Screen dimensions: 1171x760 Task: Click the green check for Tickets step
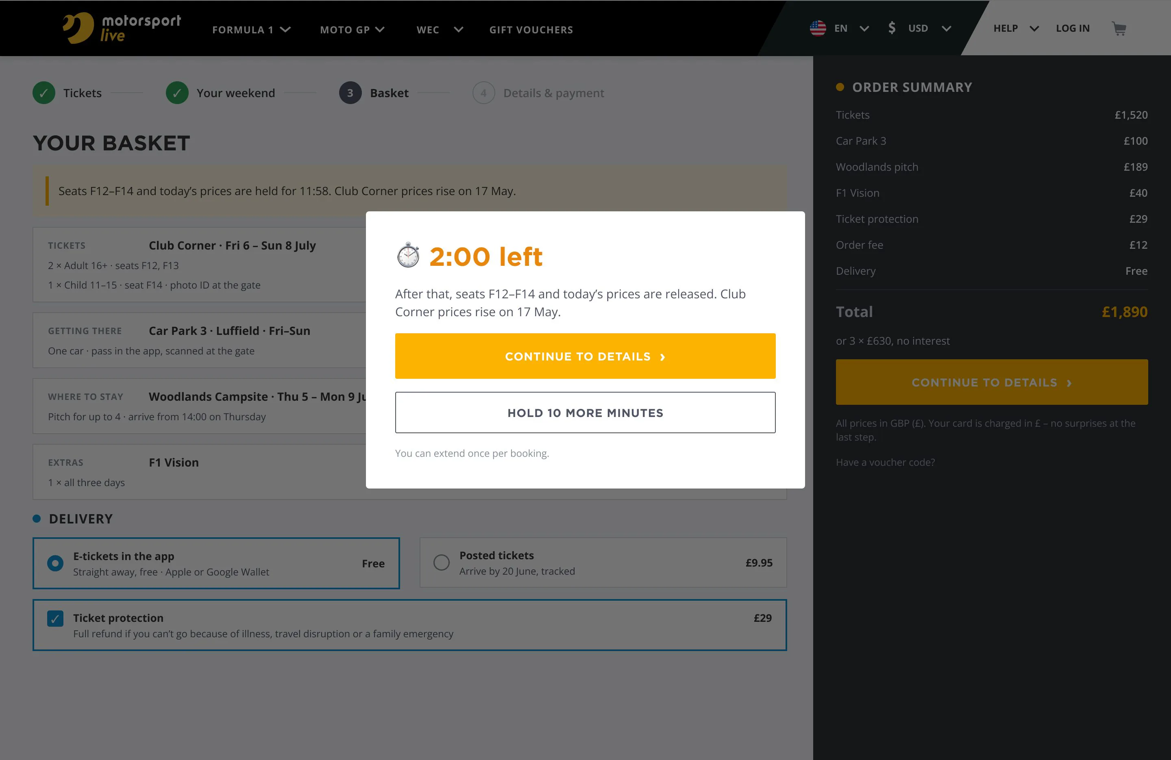point(44,93)
